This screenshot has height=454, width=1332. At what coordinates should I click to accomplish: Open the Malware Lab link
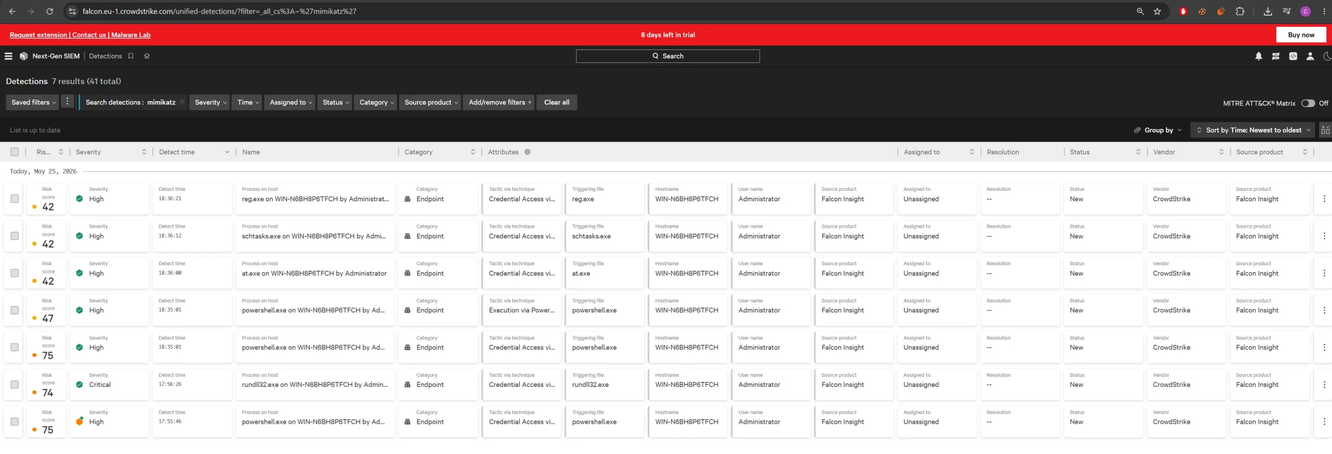tap(131, 35)
